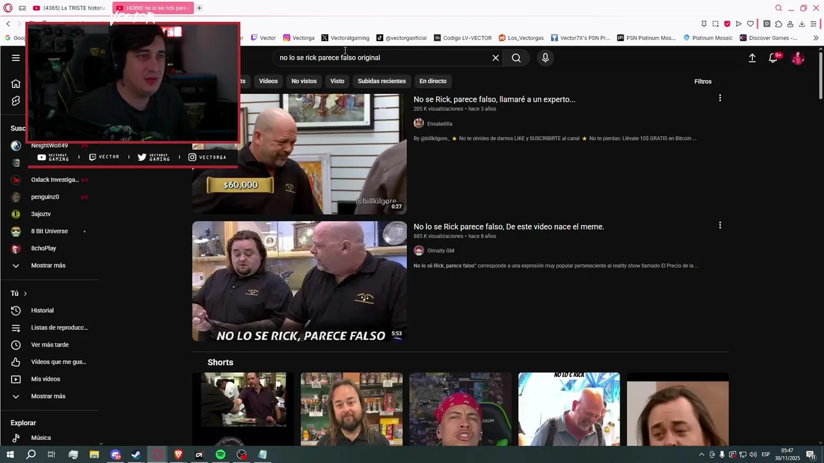
Task: Go back with browser back arrow
Action: pyautogui.click(x=8, y=24)
